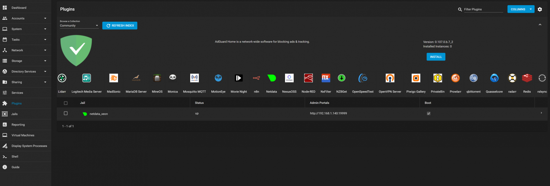
Task: Pick the MariaDB Server plugin icon
Action: coord(136,78)
